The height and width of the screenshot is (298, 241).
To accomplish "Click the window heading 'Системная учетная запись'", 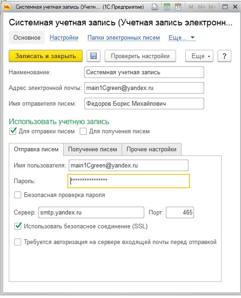I will pos(120,23).
